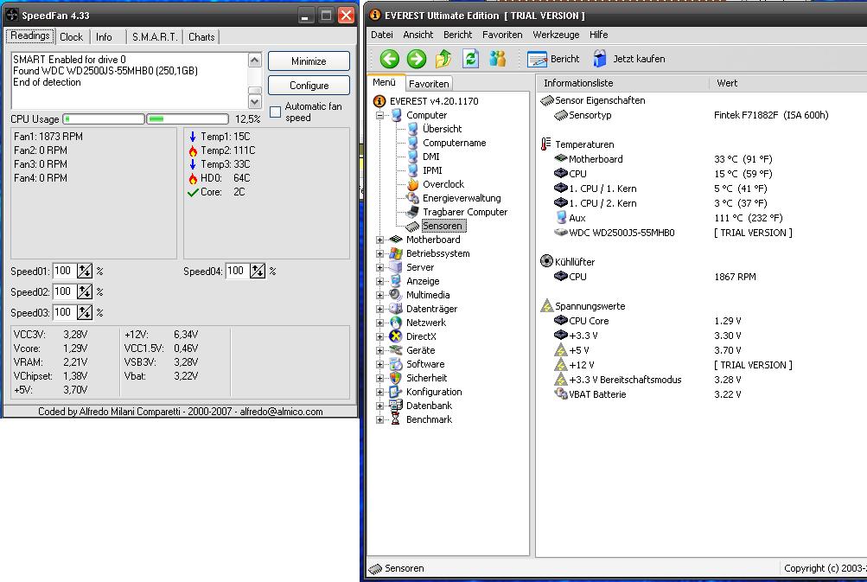Screen dimensions: 867x582
Task: Adjust the Speed03 spinner arrows
Action: pos(85,312)
